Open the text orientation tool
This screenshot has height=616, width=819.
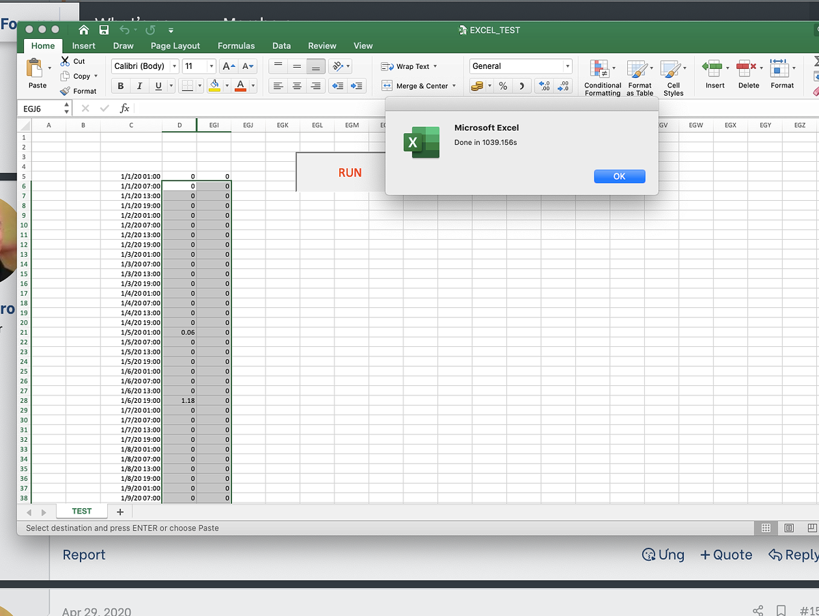[336, 66]
